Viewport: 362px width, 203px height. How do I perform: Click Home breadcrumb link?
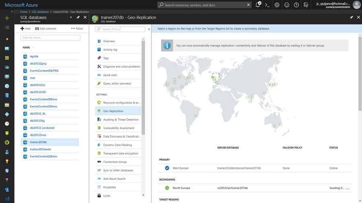point(24,12)
